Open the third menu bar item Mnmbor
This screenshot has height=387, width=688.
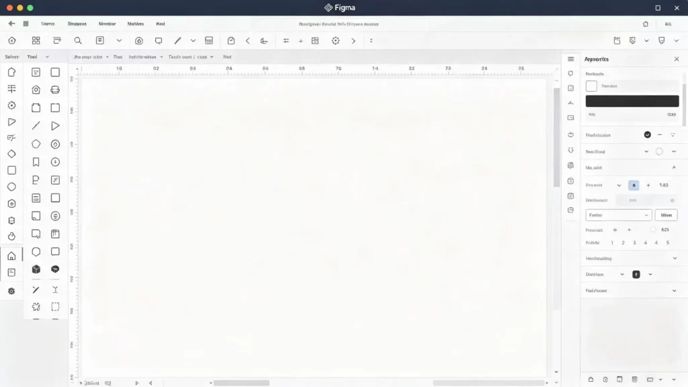click(x=107, y=24)
